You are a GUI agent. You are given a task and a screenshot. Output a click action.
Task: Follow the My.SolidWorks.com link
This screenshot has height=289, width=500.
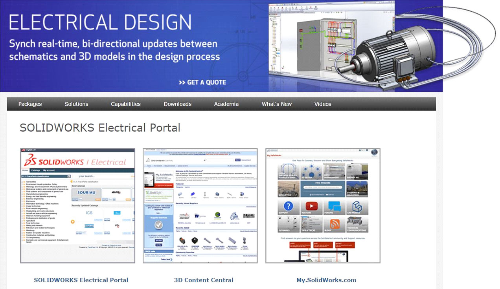(x=326, y=280)
